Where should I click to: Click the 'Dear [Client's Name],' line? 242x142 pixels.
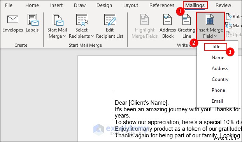click(142, 103)
